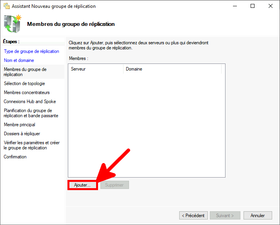Minimize the wizard window
Screen dimensions: 280x225
pyautogui.click(x=235, y=6)
